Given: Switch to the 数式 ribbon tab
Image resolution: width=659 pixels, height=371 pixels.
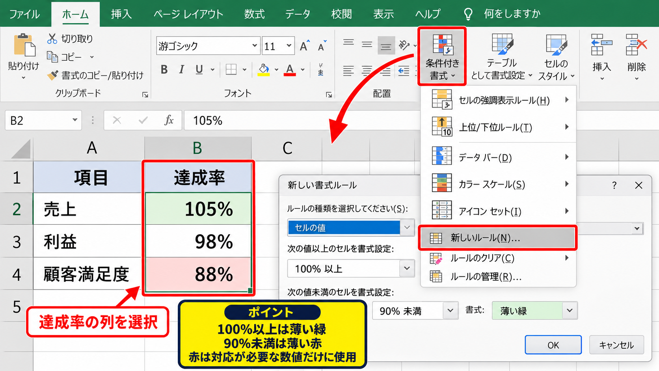Looking at the screenshot, I should click(x=254, y=14).
